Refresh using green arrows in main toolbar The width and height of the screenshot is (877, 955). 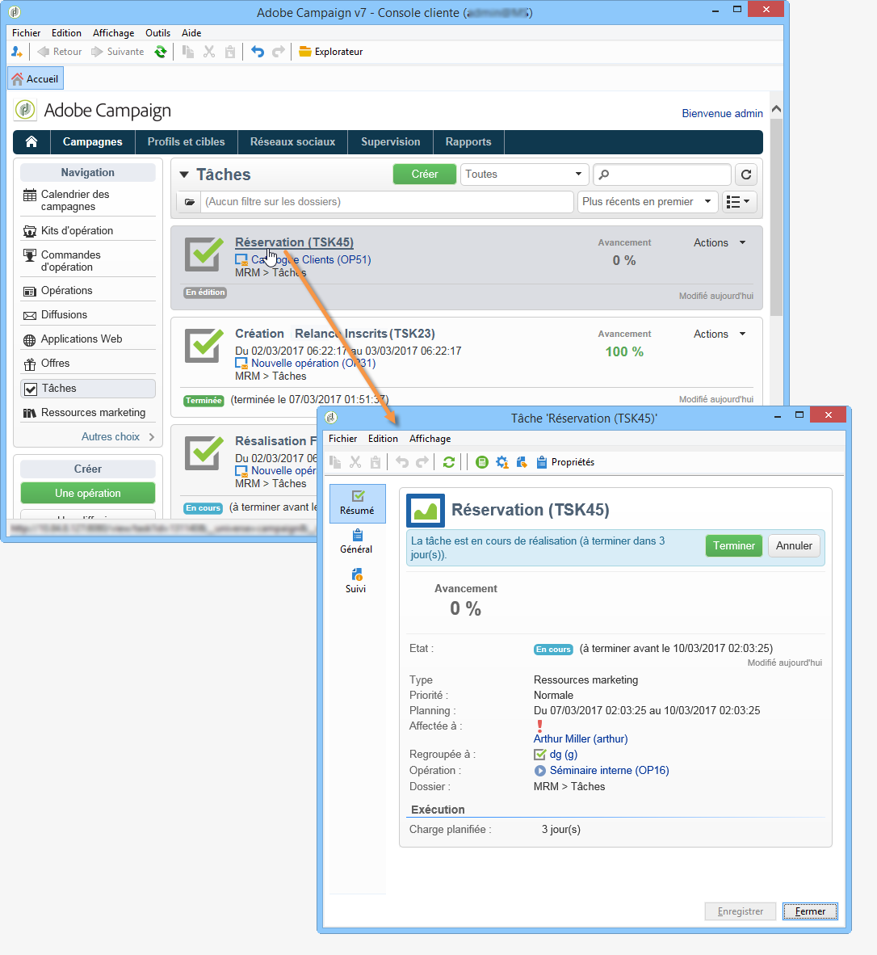pos(160,52)
